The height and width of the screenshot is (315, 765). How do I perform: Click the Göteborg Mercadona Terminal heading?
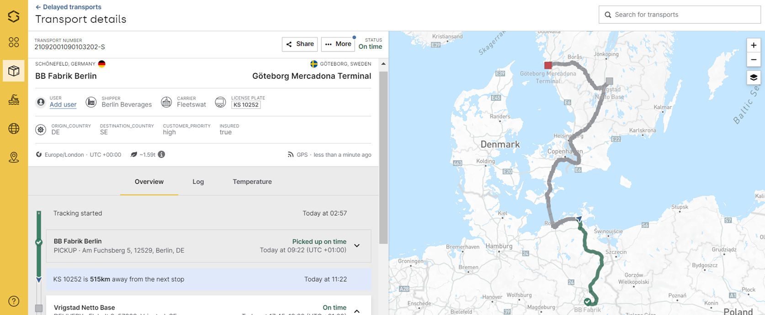click(x=312, y=76)
